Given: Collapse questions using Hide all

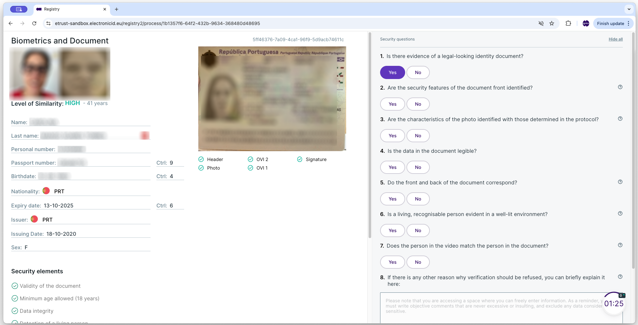Looking at the screenshot, I should tap(615, 39).
